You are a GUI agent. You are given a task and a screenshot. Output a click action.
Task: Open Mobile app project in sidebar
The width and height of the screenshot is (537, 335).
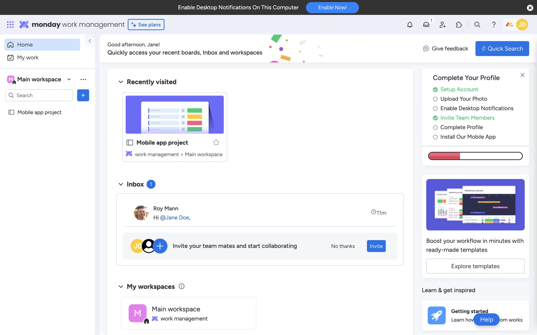coord(39,112)
